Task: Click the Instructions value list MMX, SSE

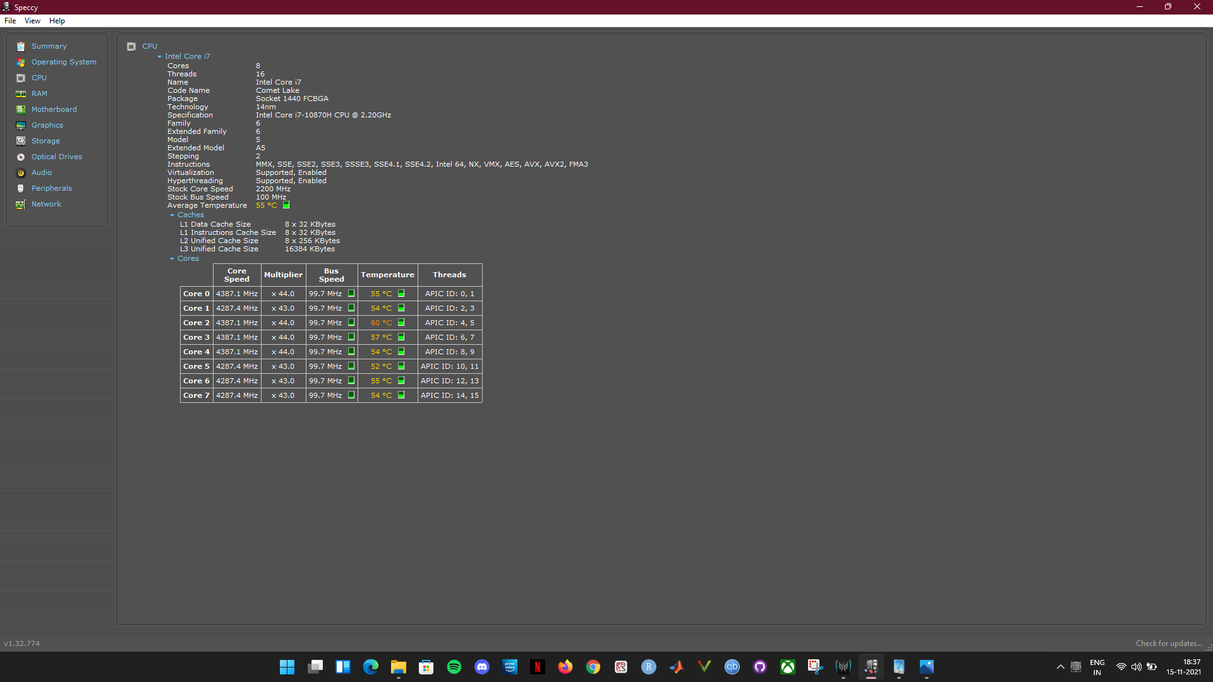Action: (x=422, y=164)
